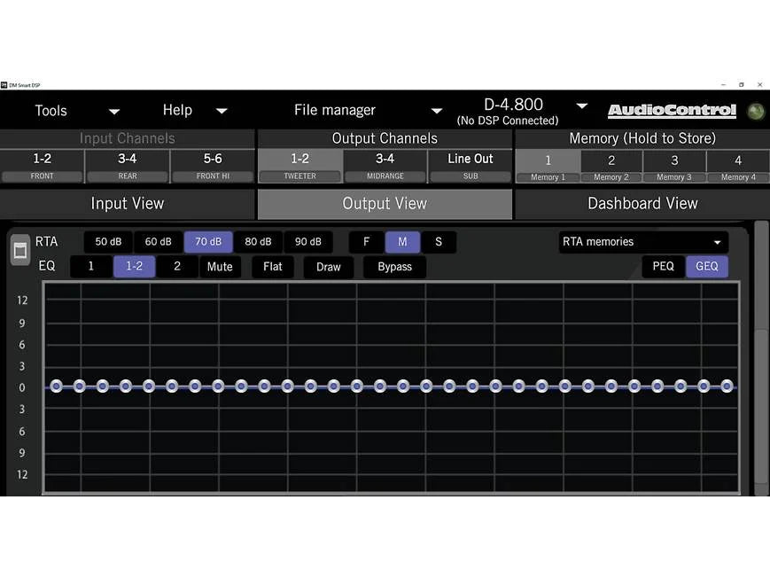Image resolution: width=770 pixels, height=578 pixels.
Task: Select input channels 3-4 REAR
Action: [128, 166]
